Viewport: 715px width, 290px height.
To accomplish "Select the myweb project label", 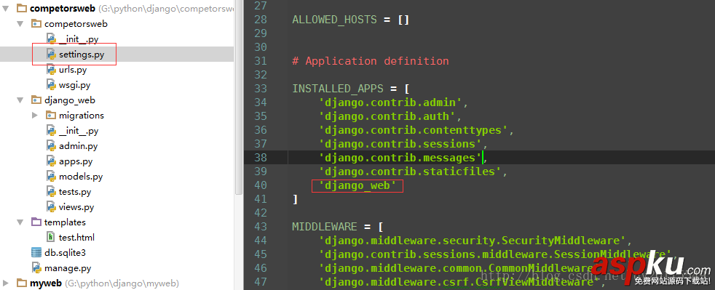I will coord(46,283).
